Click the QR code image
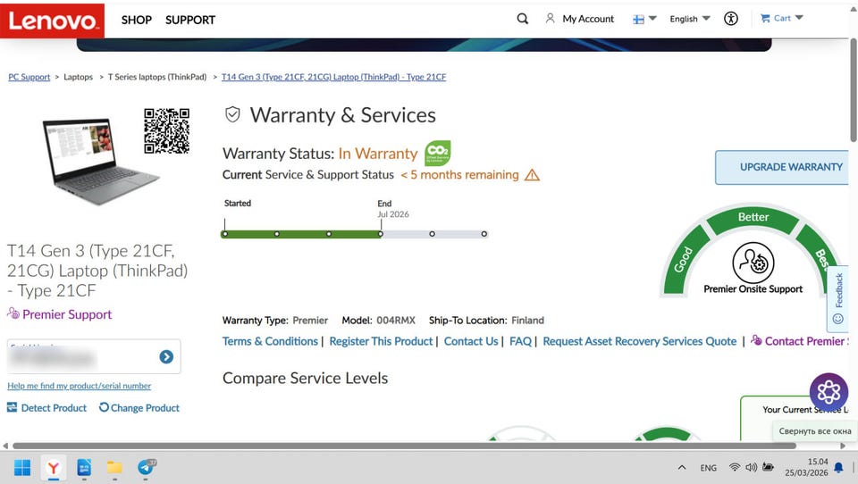 pos(167,130)
